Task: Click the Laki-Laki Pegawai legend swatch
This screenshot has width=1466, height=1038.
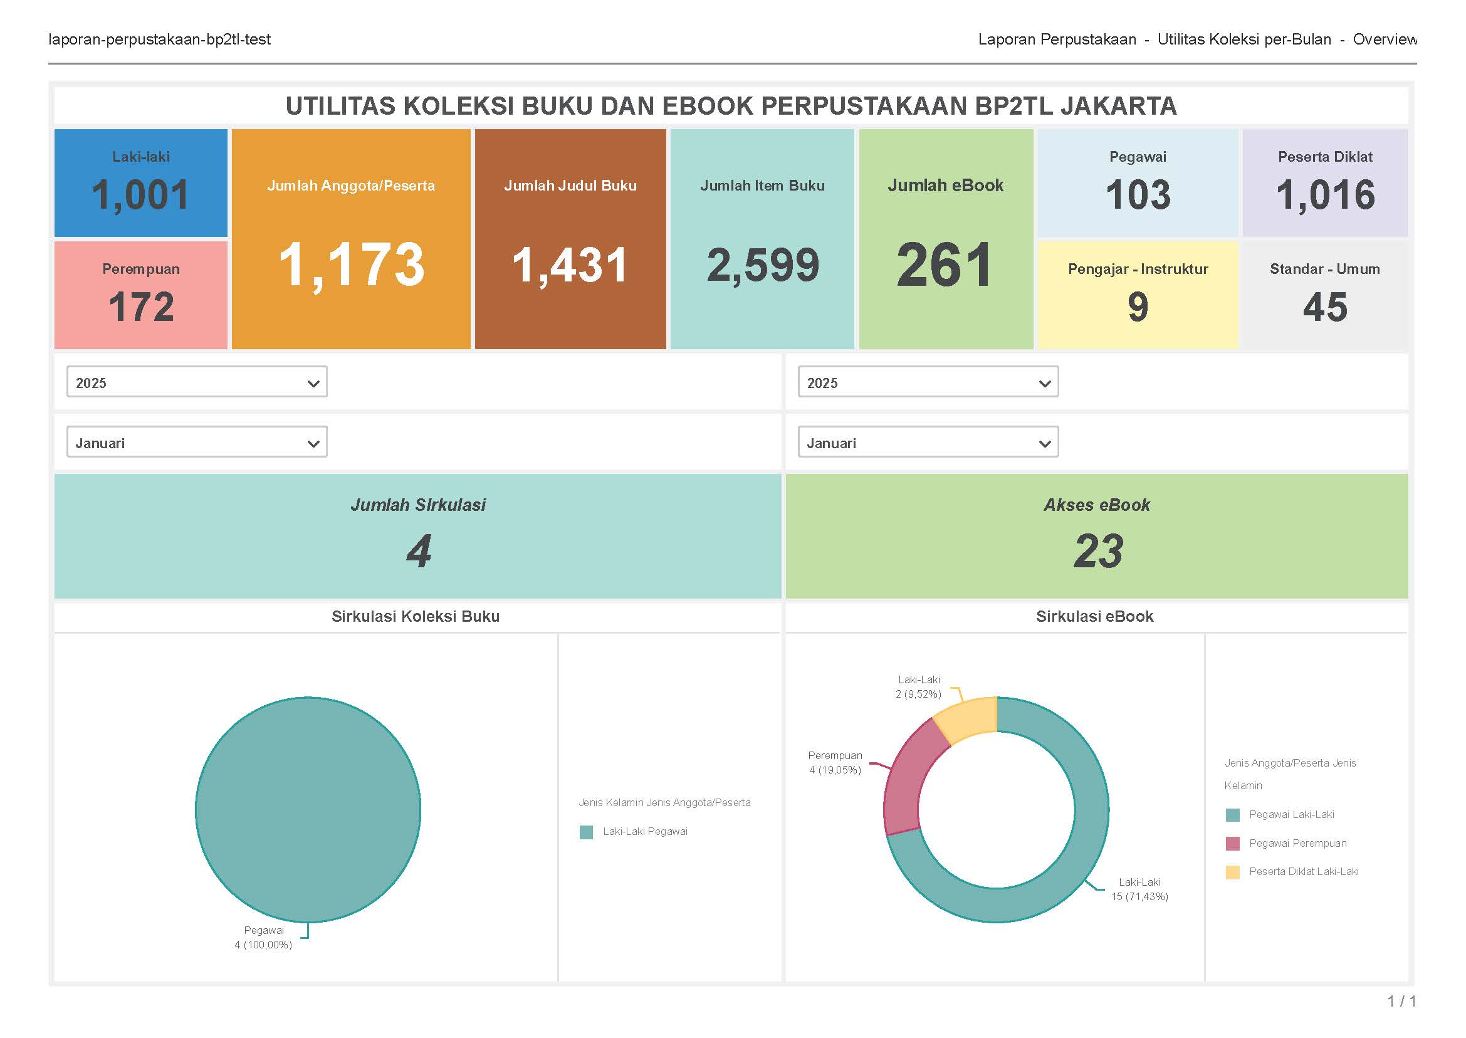Action: click(585, 832)
